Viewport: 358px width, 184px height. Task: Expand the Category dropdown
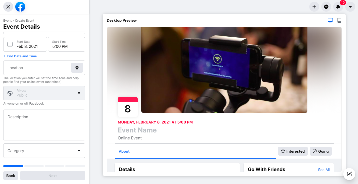[44, 151]
